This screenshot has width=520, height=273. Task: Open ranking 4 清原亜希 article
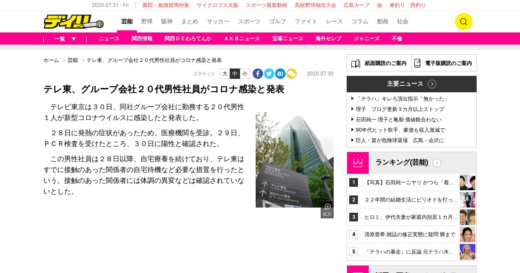point(410,234)
